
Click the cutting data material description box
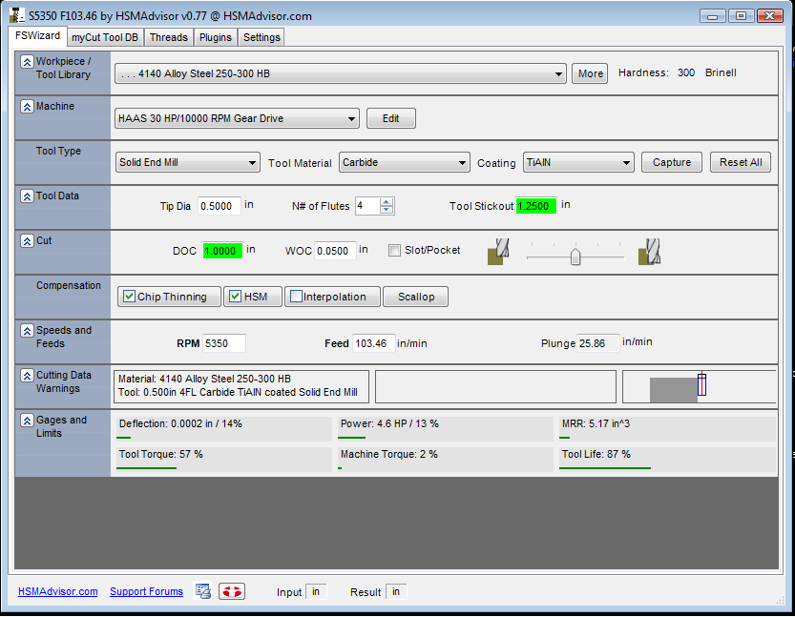point(241,387)
